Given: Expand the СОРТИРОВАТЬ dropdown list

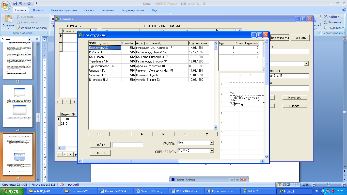Looking at the screenshot, I should (212, 151).
